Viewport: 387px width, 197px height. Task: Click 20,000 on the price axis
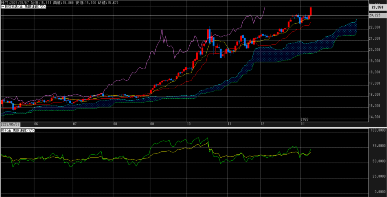(x=375, y=50)
